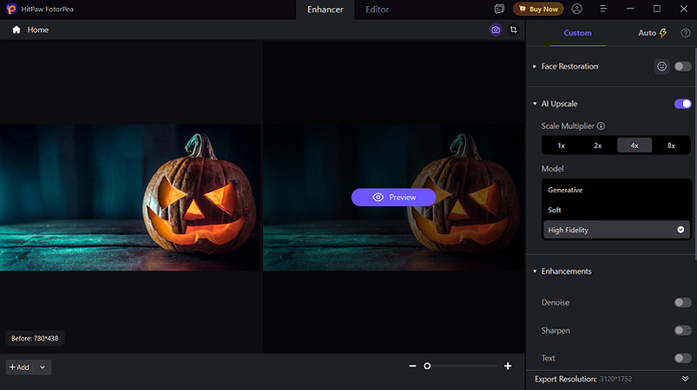This screenshot has width=697, height=390.
Task: Expand Export Resolution chevron
Action: pyautogui.click(x=685, y=379)
